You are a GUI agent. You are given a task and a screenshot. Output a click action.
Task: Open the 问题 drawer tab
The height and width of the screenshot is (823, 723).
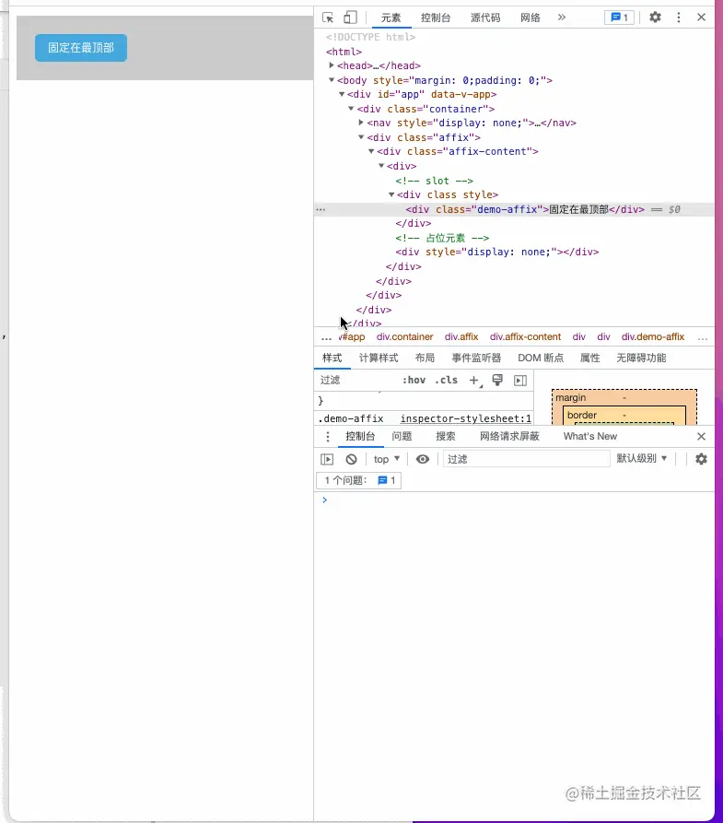coord(402,436)
